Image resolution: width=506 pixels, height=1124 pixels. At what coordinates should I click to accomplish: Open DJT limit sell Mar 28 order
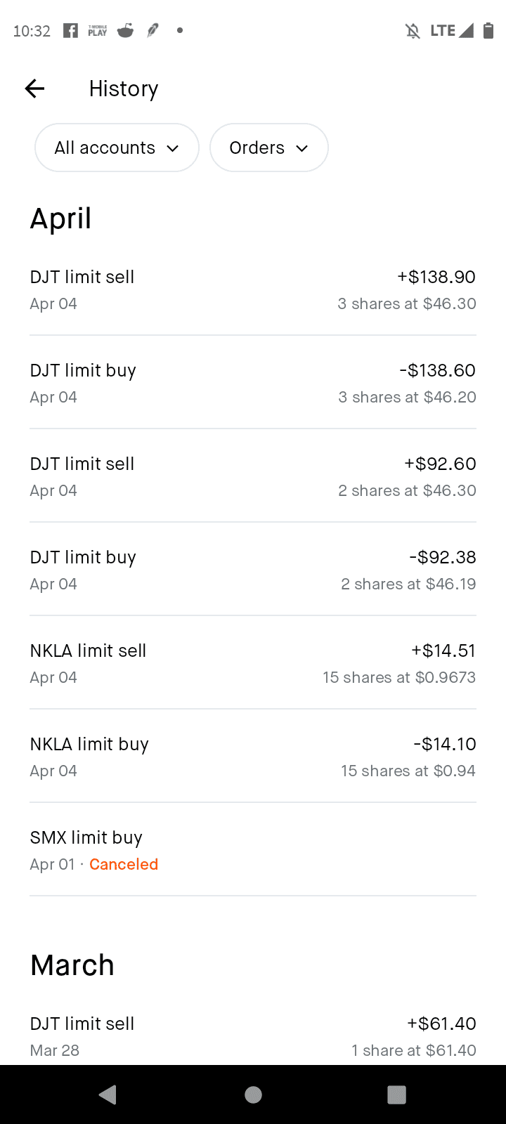253,1035
